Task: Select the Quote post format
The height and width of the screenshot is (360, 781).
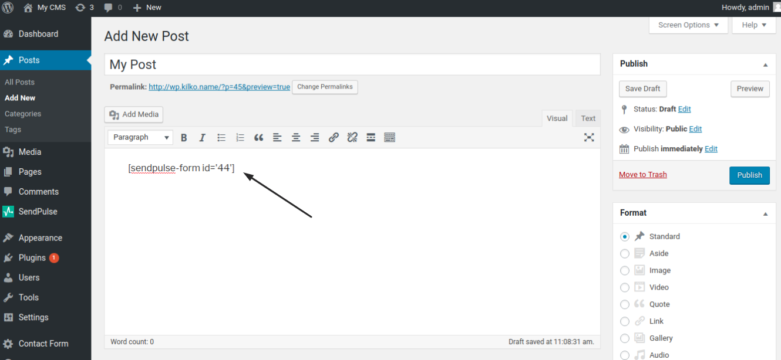Action: tap(625, 304)
